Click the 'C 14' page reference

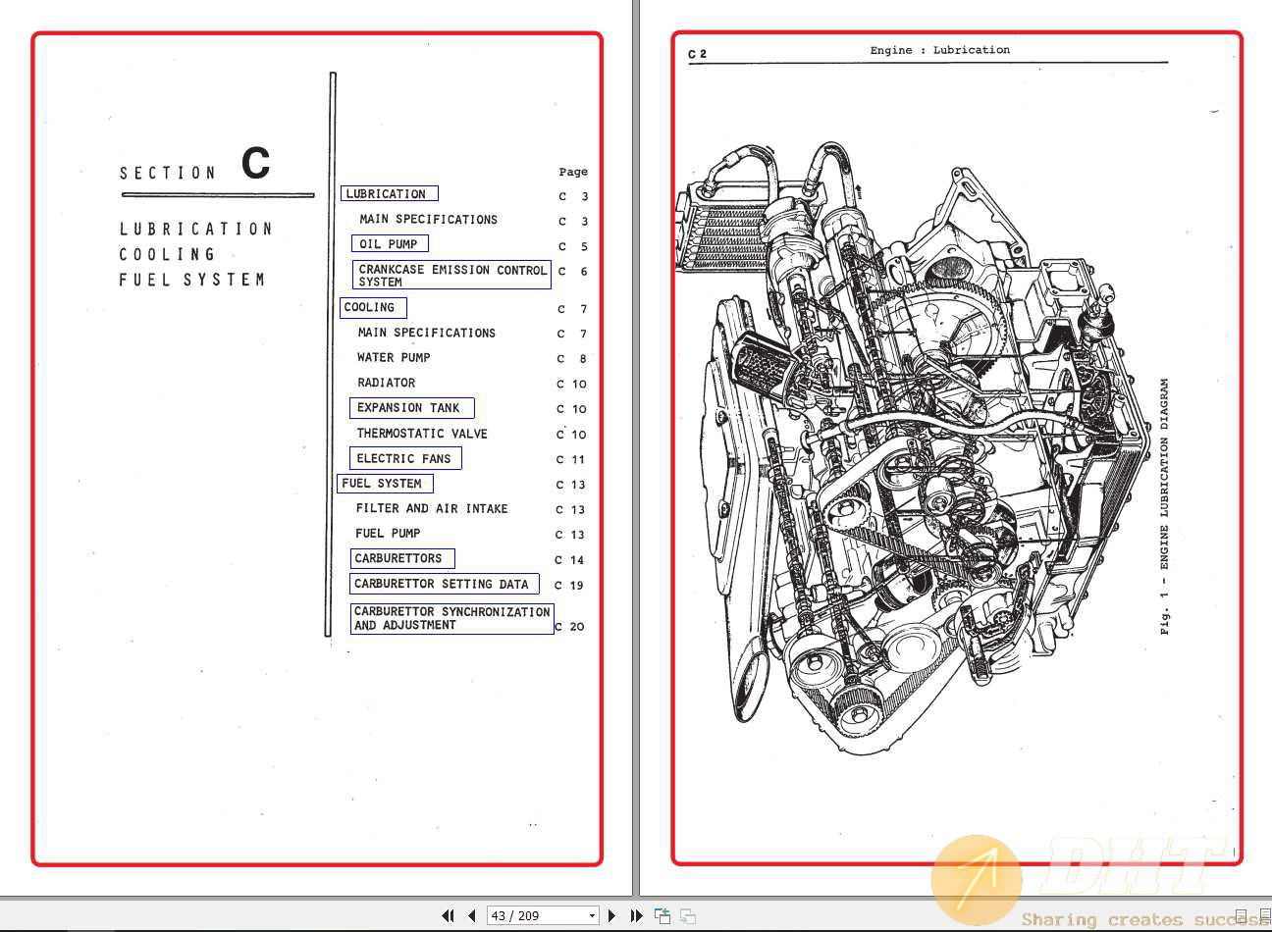(569, 560)
